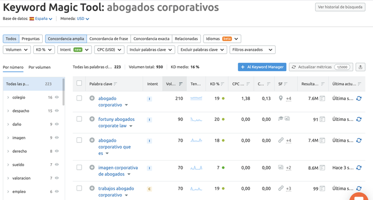Tick checkbox for 'abogado corporativo que es'
The image size is (373, 200).
[79, 140]
